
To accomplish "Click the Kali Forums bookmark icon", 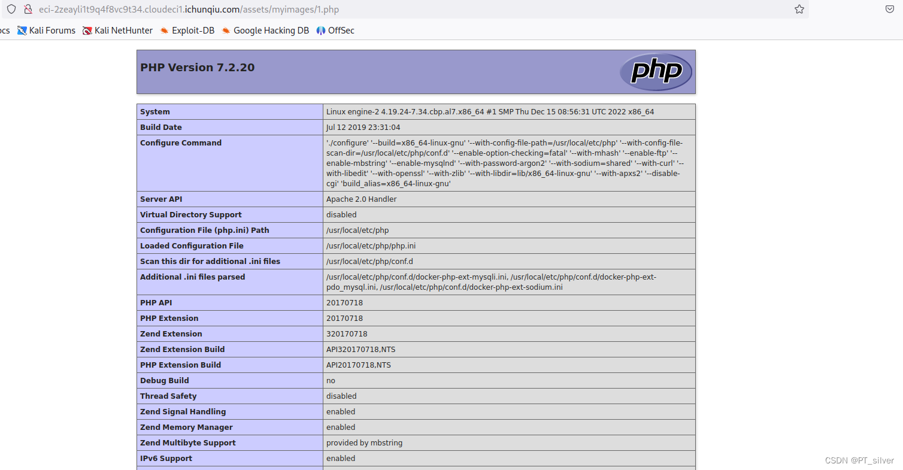I will click(22, 31).
